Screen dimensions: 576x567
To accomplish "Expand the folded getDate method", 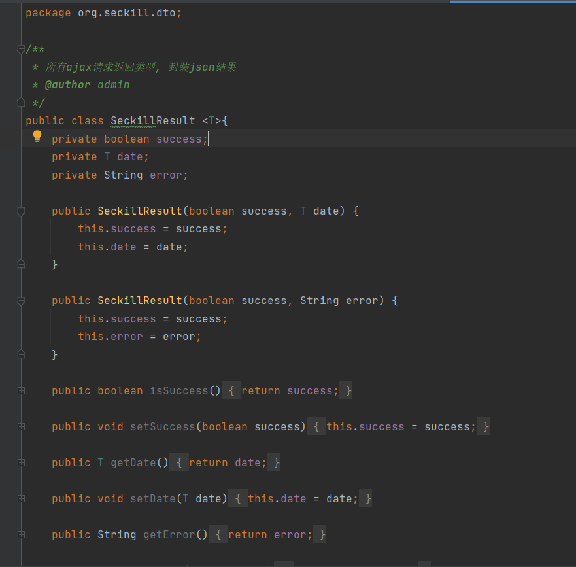I will pyautogui.click(x=21, y=463).
